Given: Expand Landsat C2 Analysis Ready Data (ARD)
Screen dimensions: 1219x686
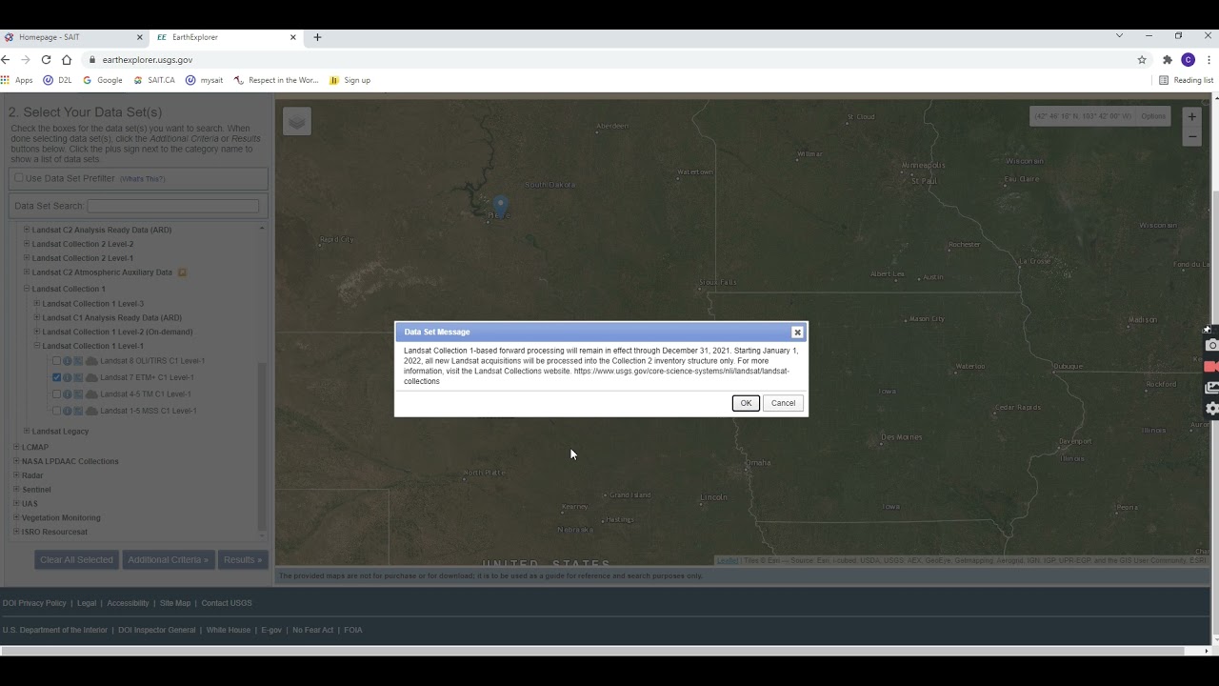Looking at the screenshot, I should (x=27, y=230).
